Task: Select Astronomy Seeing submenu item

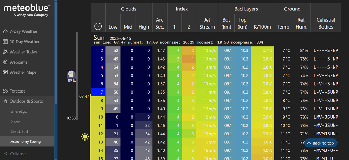Action: click(25, 141)
